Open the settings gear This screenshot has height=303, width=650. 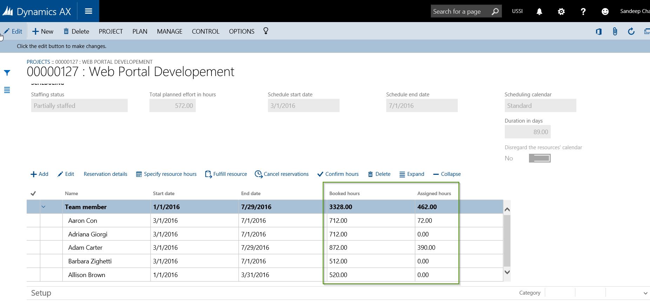click(561, 12)
